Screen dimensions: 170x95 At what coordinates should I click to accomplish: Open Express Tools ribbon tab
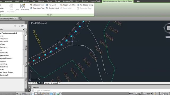pyautogui.click(x=95, y=1)
